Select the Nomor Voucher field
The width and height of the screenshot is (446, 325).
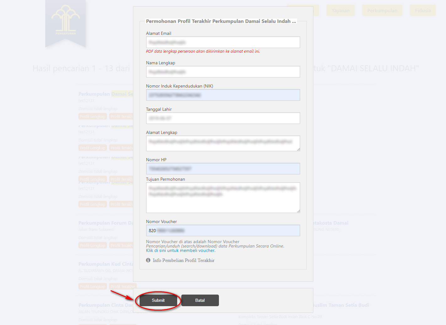click(223, 231)
